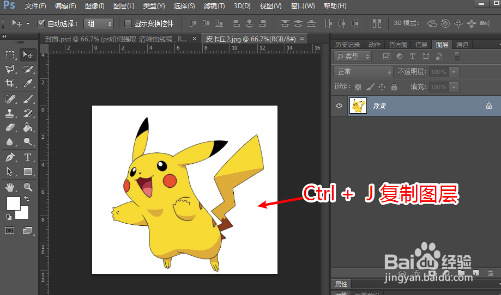
Task: Select the Zoom tool
Action: 28,187
